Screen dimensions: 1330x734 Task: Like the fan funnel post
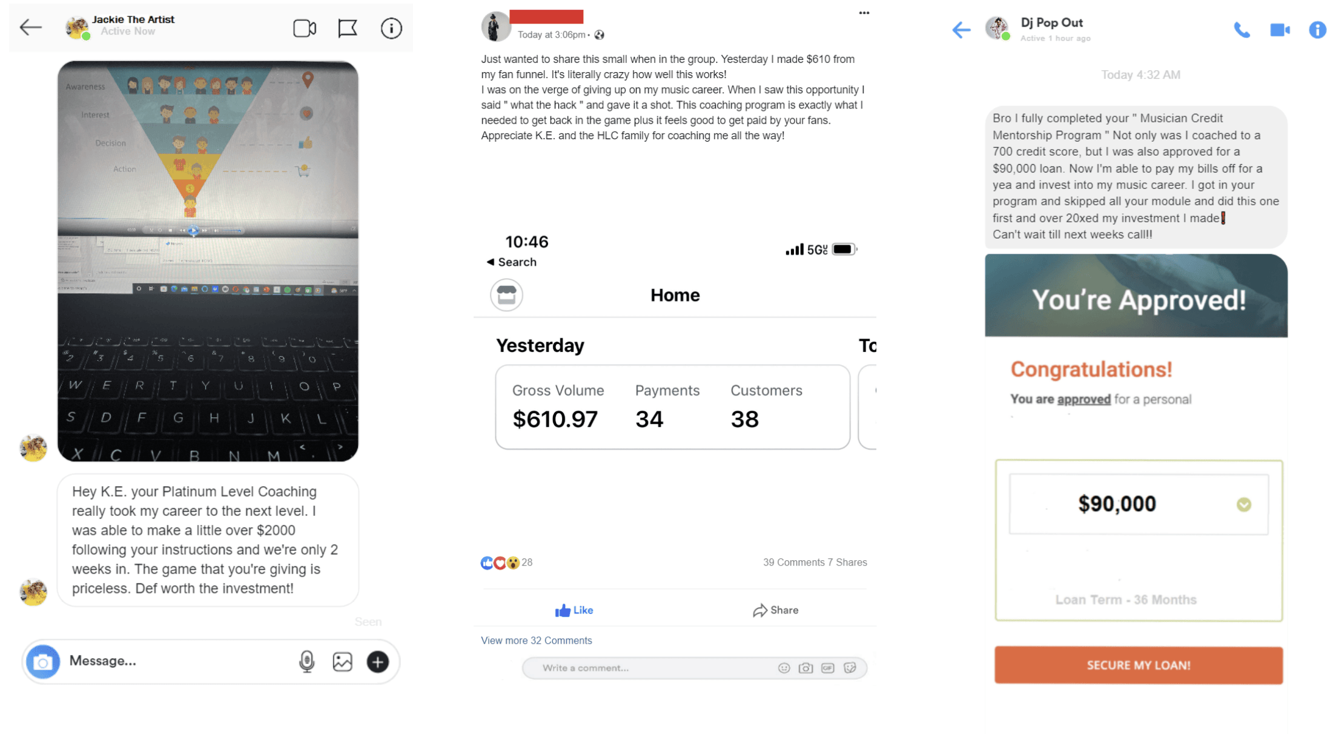(574, 610)
